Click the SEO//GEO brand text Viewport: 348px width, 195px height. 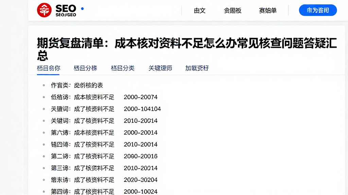pyautogui.click(x=66, y=15)
